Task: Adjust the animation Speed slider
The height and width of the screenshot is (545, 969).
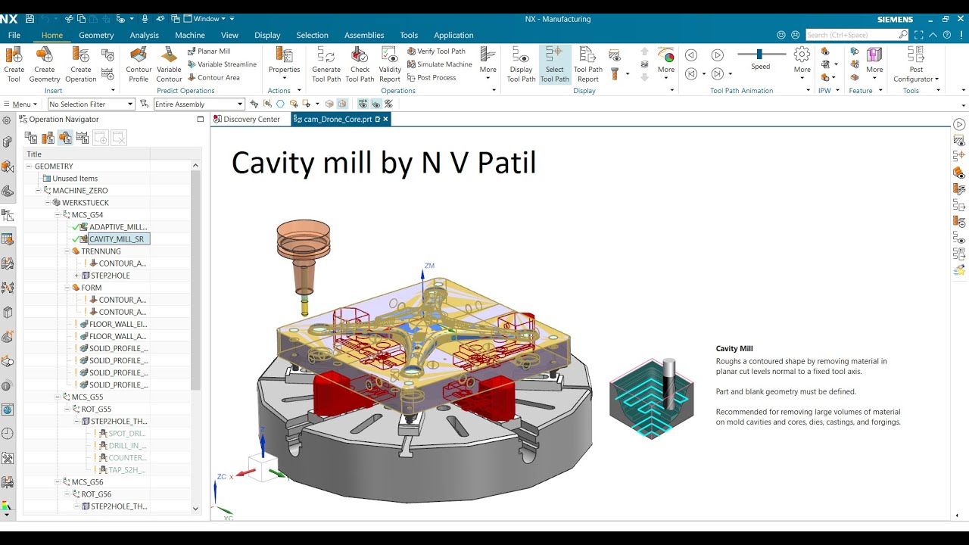Action: click(x=760, y=54)
